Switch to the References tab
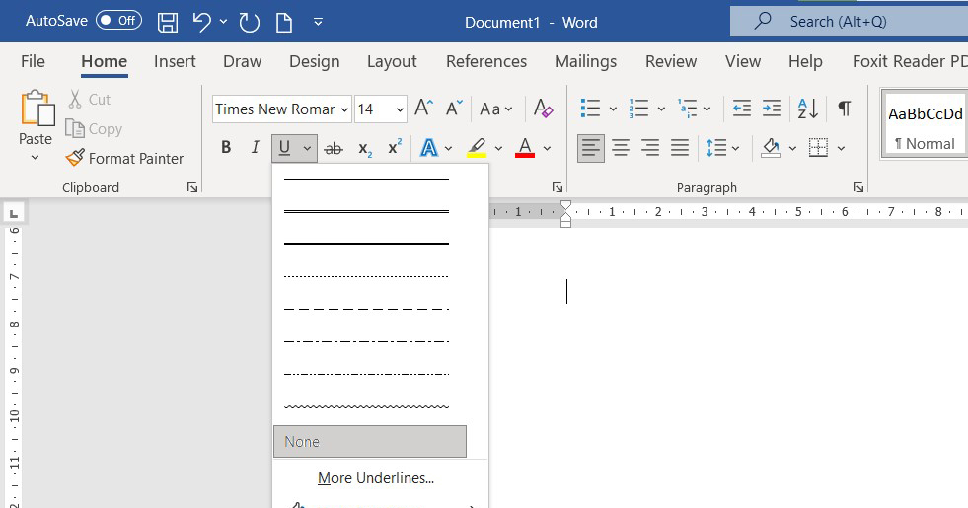Viewport: 968px width, 508px height. point(486,61)
